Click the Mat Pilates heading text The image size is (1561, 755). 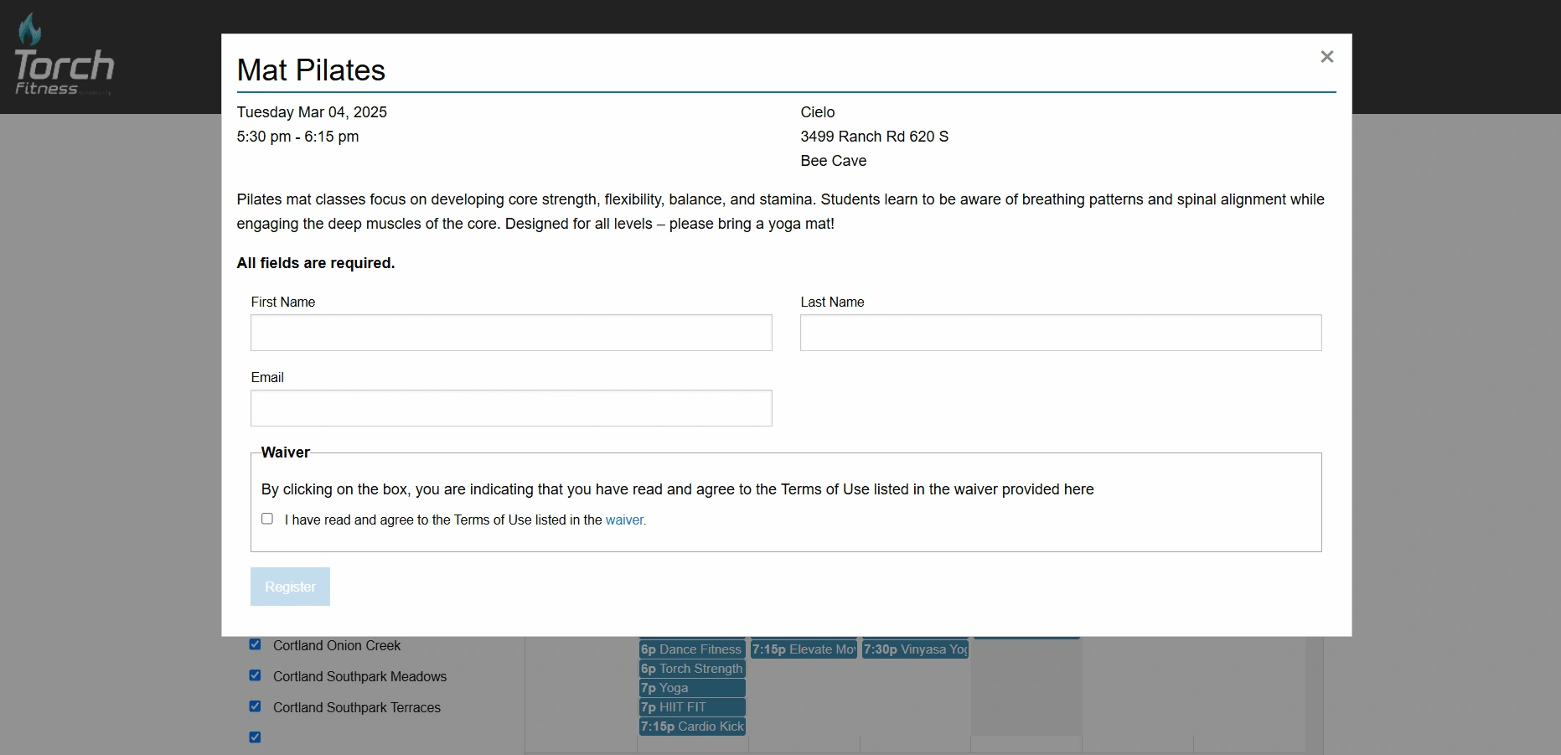[x=311, y=70]
